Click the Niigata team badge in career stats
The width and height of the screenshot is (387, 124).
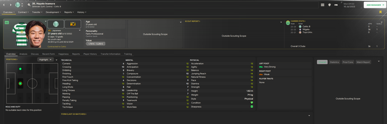(x=300, y=29)
